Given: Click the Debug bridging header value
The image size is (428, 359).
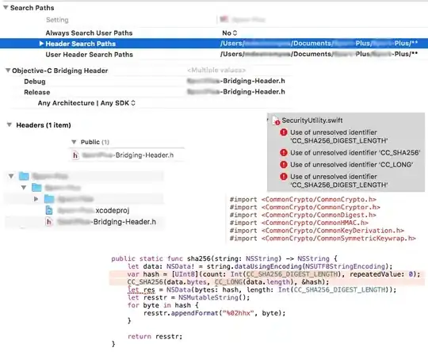Looking at the screenshot, I should [236, 81].
